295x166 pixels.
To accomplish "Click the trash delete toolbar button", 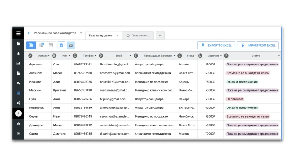I will (61, 45).
